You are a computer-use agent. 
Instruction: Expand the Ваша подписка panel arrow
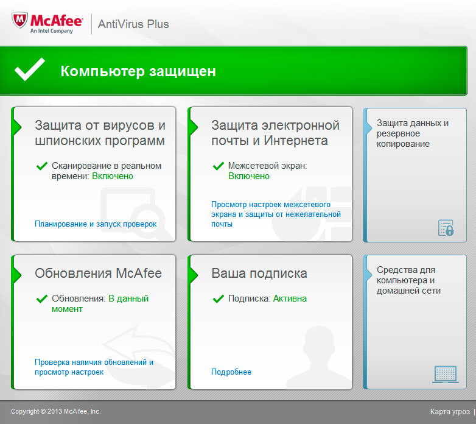pyautogui.click(x=194, y=275)
